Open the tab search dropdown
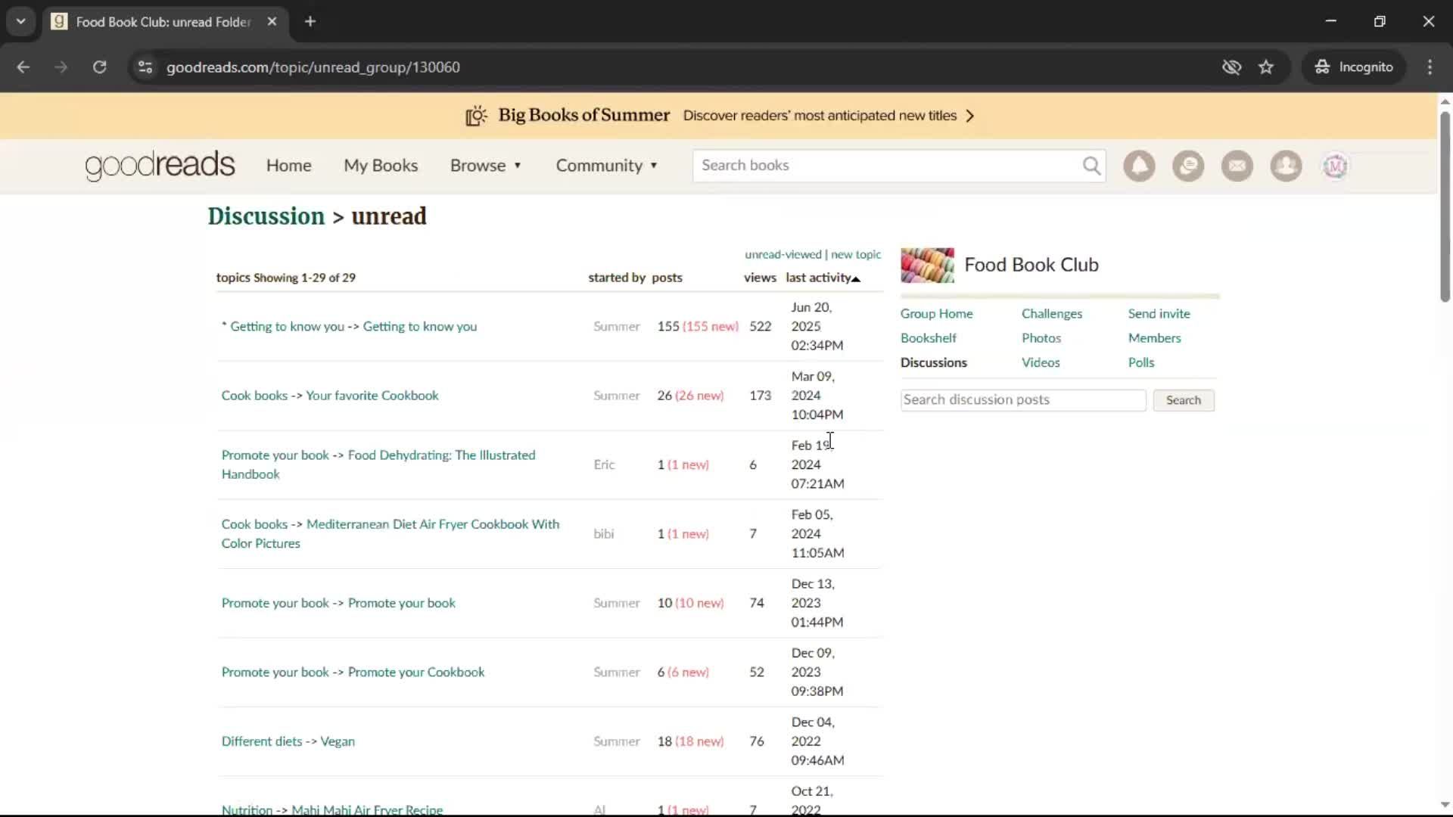Screen dimensions: 1453x817 [x=21, y=21]
